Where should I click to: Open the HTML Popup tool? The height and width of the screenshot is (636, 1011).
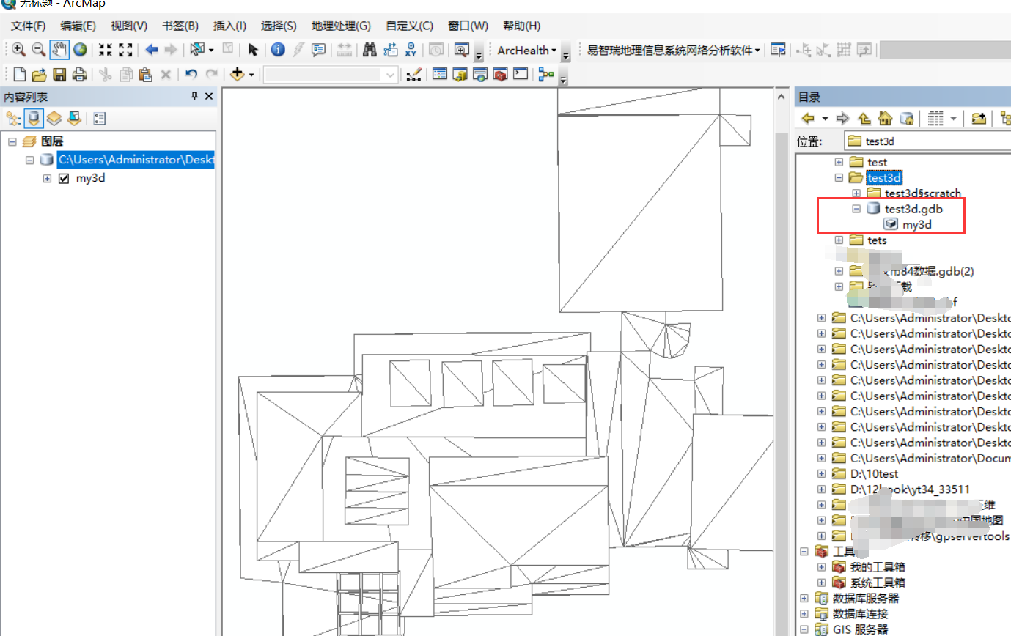pyautogui.click(x=318, y=50)
